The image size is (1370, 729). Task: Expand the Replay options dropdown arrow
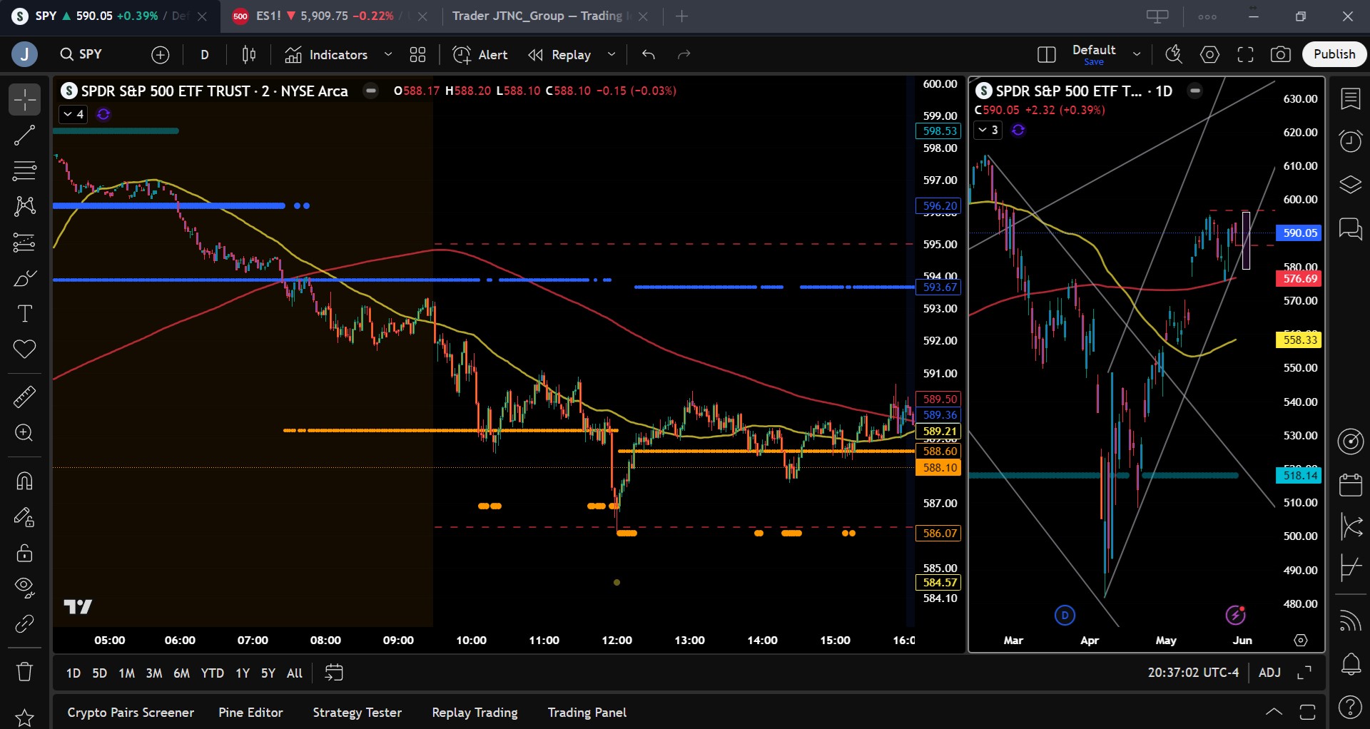[x=612, y=55]
